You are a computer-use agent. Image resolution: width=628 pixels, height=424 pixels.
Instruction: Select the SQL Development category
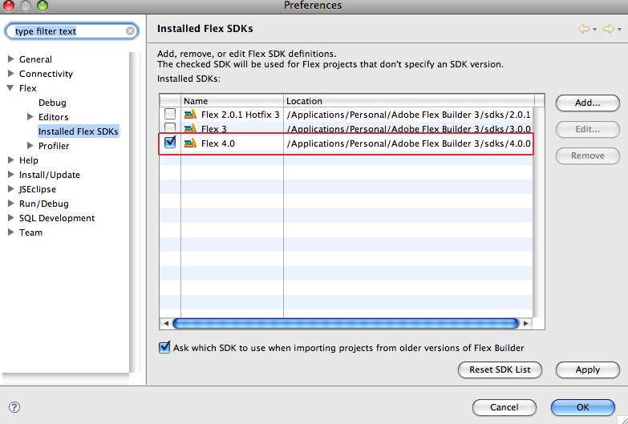57,218
